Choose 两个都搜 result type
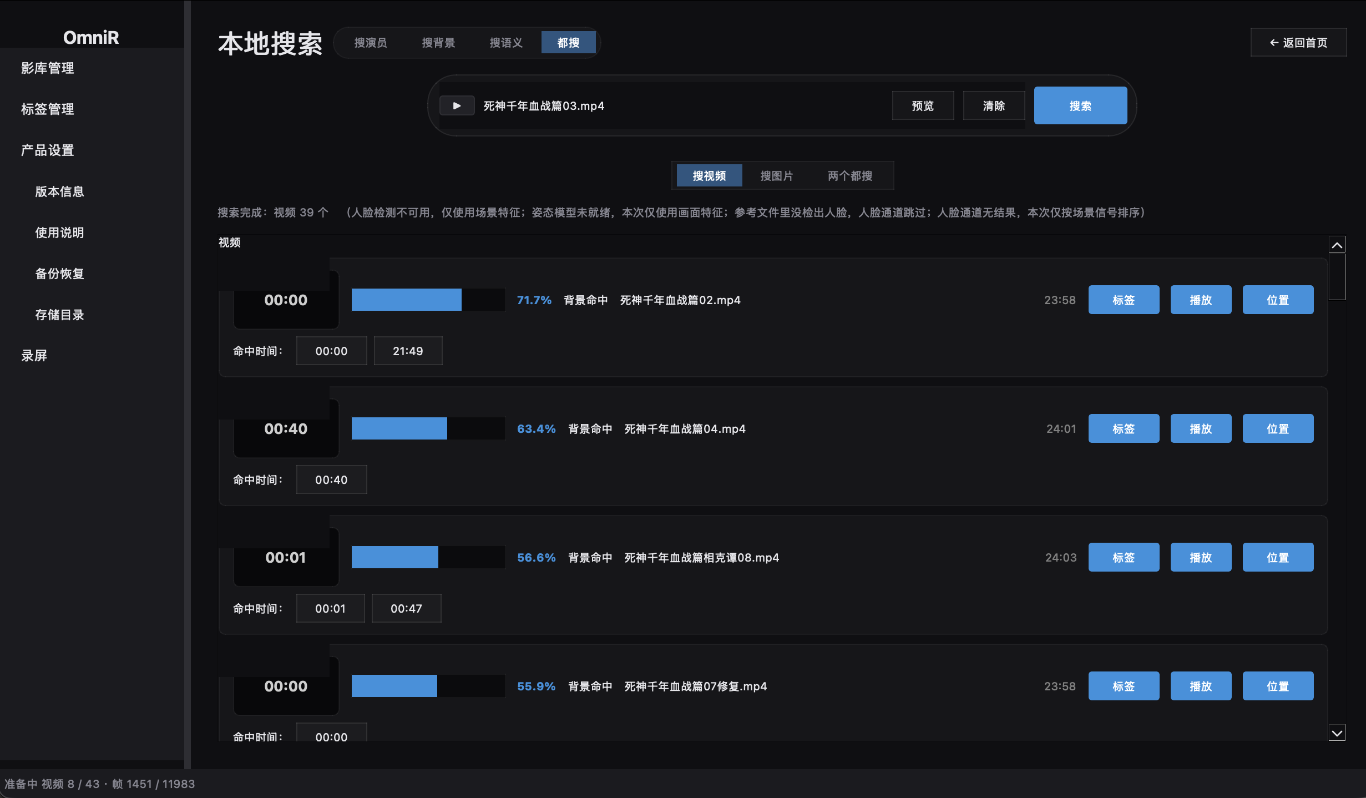 pos(850,176)
